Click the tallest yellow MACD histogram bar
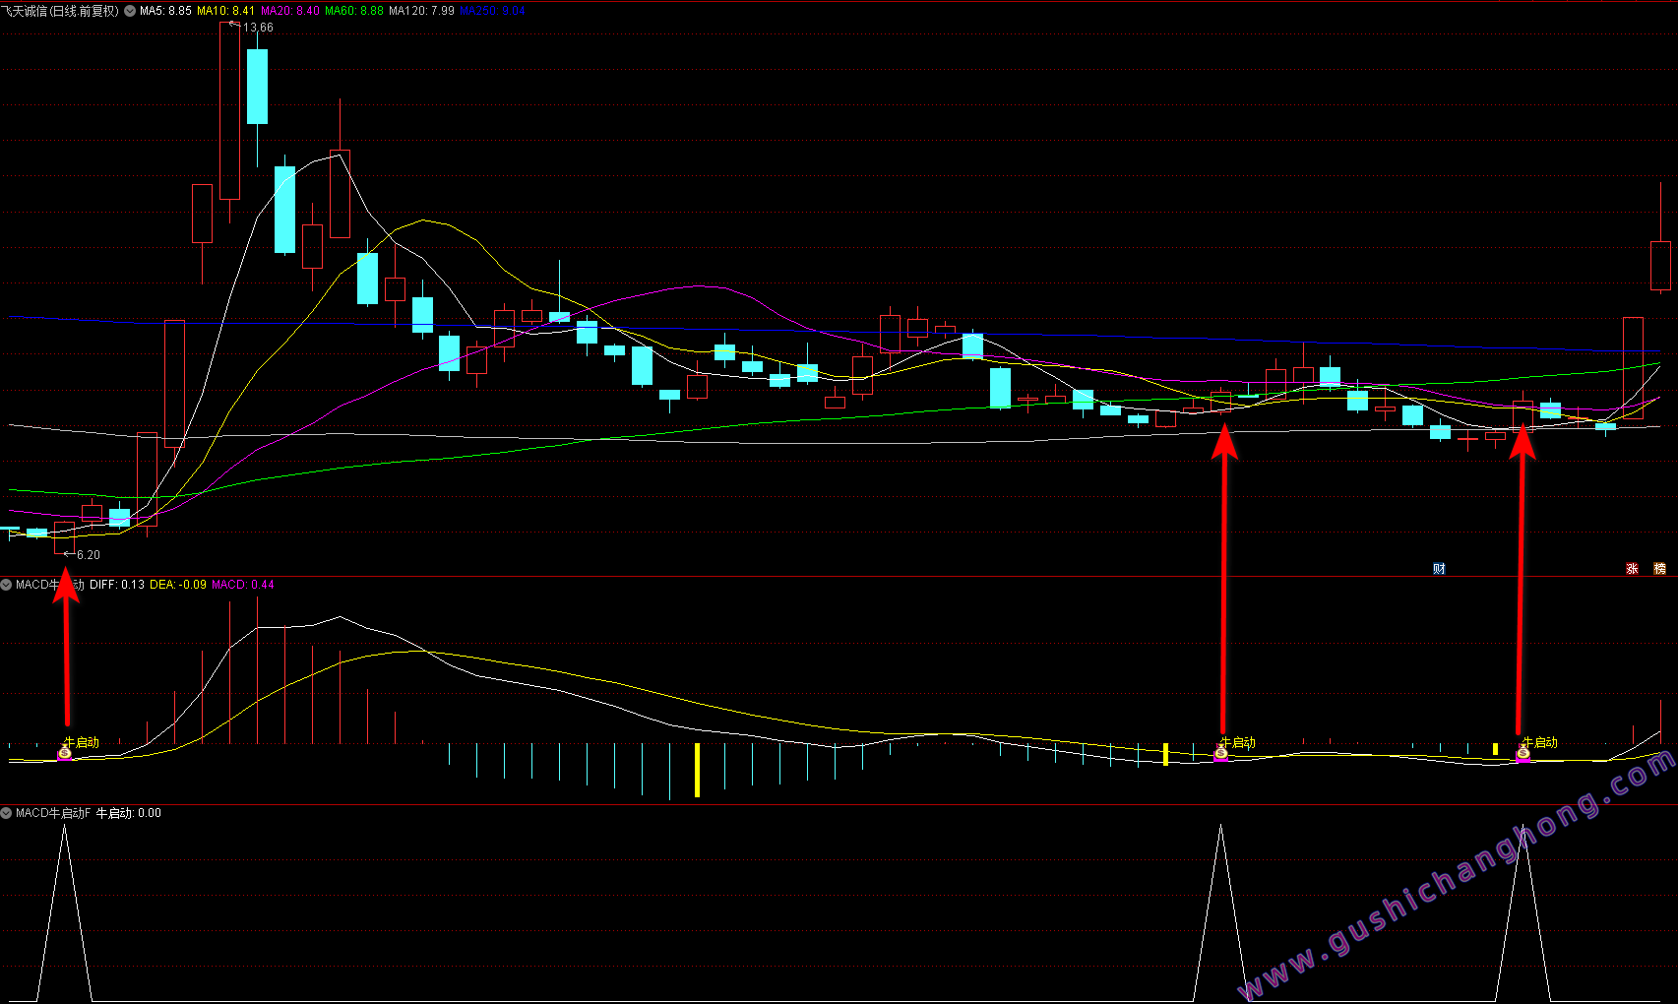Screen dimensions: 1678x1004 pos(697,770)
